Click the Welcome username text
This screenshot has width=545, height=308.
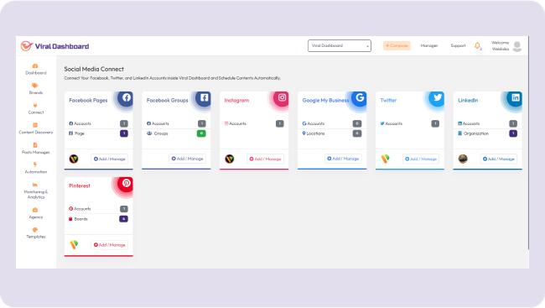coord(501,46)
